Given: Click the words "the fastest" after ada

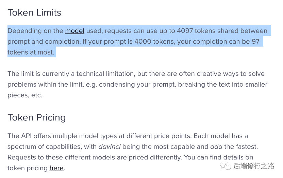Looking at the screenshot, I should pyautogui.click(x=241, y=147).
